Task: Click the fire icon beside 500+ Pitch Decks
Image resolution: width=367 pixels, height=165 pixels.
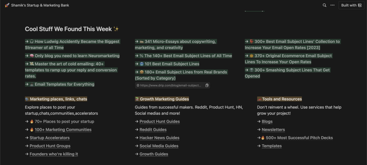Action: (263, 138)
